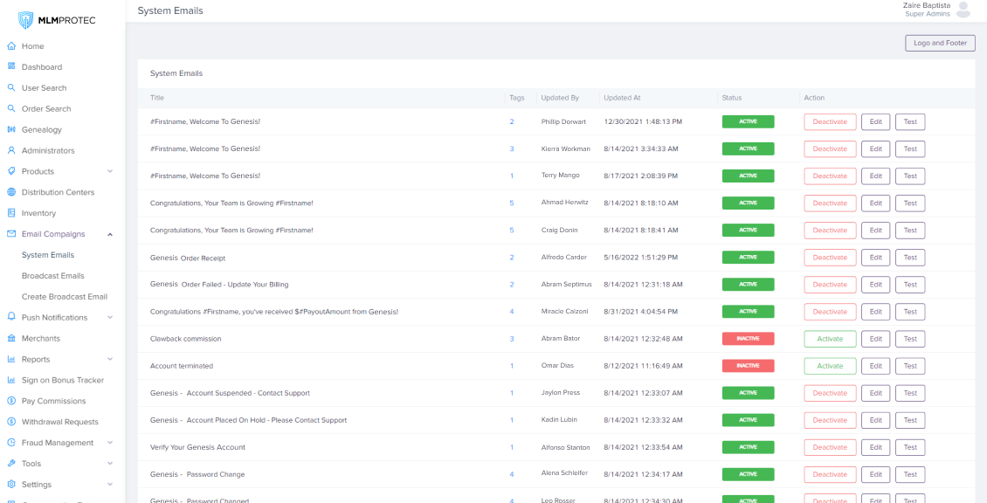987x503 pixels.
Task: Click the tags count for Genesis Order Failed
Action: click(x=512, y=285)
